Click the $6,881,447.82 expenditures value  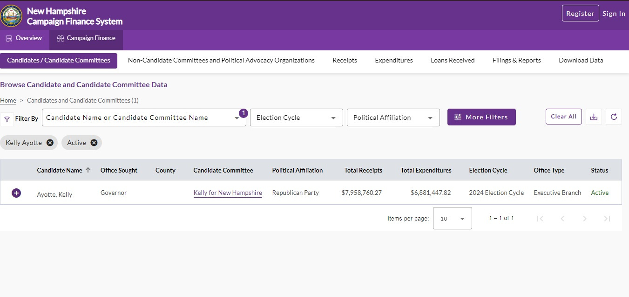point(431,193)
